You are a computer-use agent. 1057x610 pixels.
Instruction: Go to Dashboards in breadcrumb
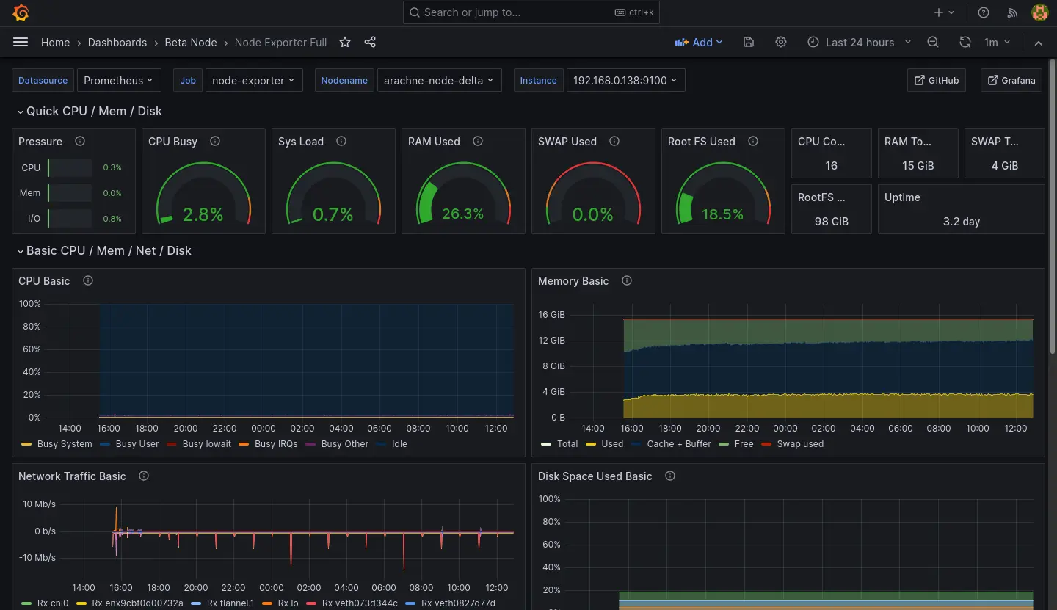coord(117,43)
